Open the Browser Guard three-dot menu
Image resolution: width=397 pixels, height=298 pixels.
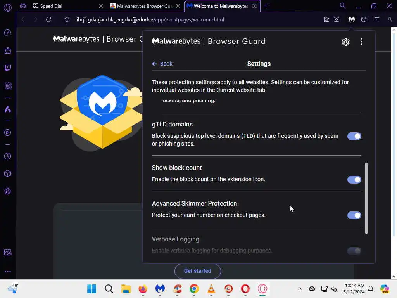[361, 42]
